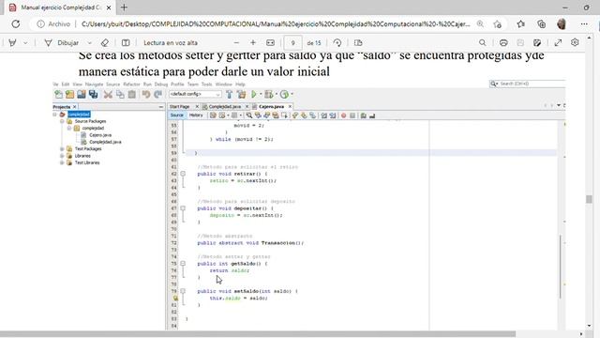Viewport: 600px width, 338px height.
Task: Open the highlight color dropdown arrow
Action: pos(25,43)
